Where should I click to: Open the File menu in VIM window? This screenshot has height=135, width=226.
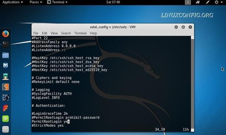coord(36,33)
